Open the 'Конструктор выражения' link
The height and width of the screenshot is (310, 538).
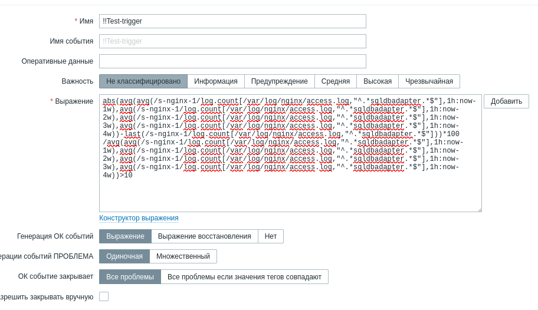[139, 218]
